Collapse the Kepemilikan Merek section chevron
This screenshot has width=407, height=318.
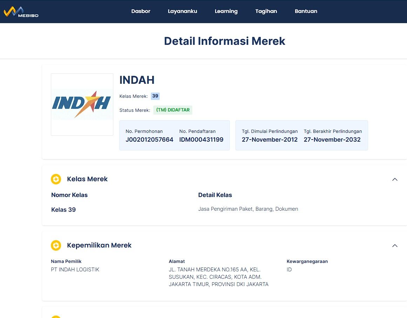394,246
